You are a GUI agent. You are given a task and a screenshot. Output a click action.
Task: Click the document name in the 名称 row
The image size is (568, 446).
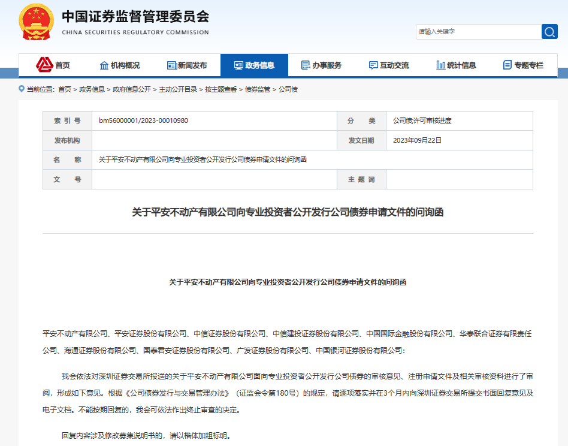coord(203,160)
